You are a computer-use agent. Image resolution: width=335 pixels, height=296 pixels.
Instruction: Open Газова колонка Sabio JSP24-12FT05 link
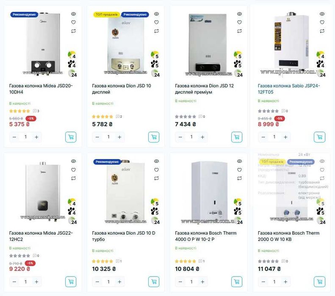(289, 89)
